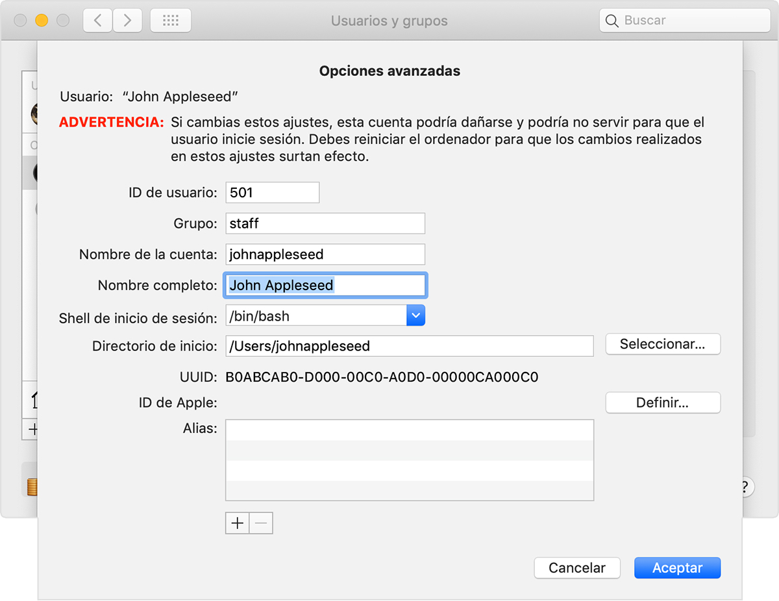Select the Grupo field containing staff
779x601 pixels.
pos(325,223)
